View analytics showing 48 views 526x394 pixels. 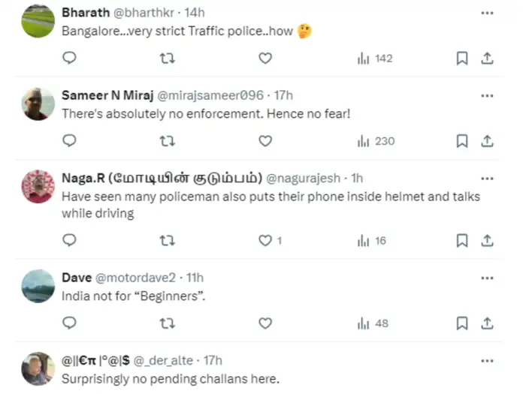click(x=373, y=323)
